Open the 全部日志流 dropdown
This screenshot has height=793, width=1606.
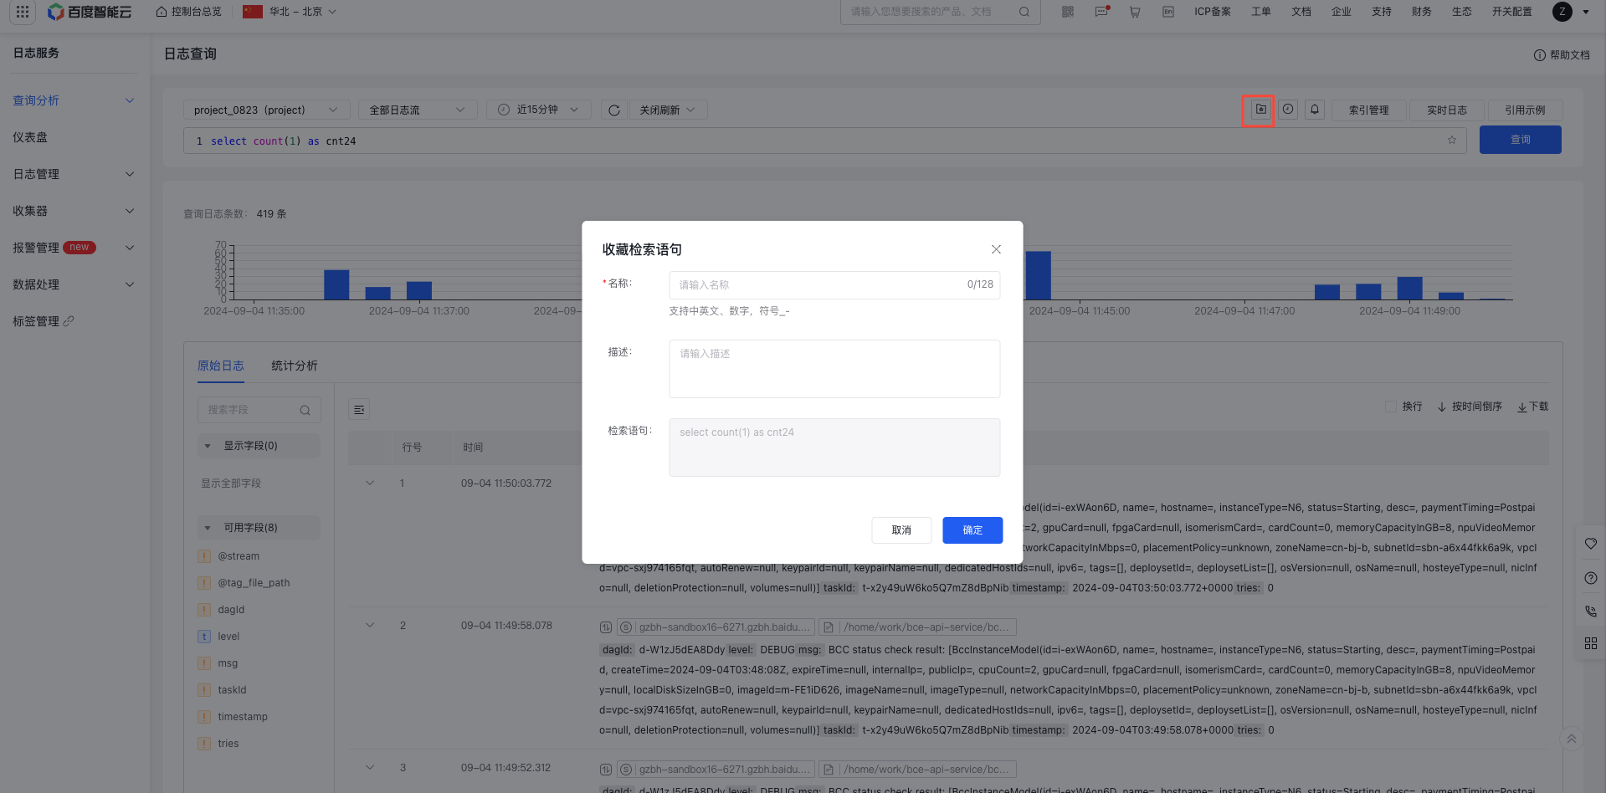(418, 110)
